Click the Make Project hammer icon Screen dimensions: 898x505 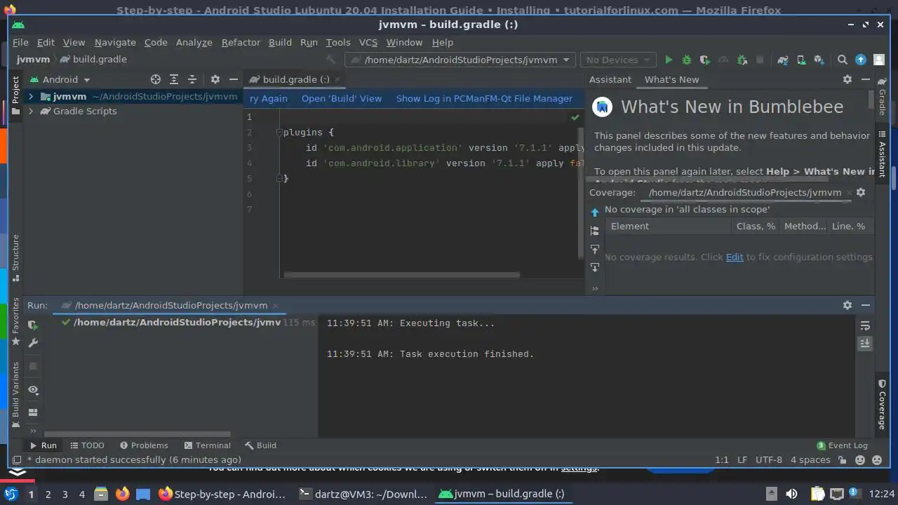[x=330, y=60]
